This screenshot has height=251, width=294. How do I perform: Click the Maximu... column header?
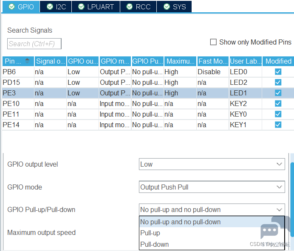[181, 61]
